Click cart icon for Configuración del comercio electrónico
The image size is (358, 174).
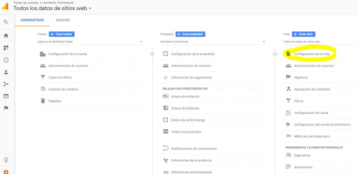pyautogui.click(x=288, y=124)
